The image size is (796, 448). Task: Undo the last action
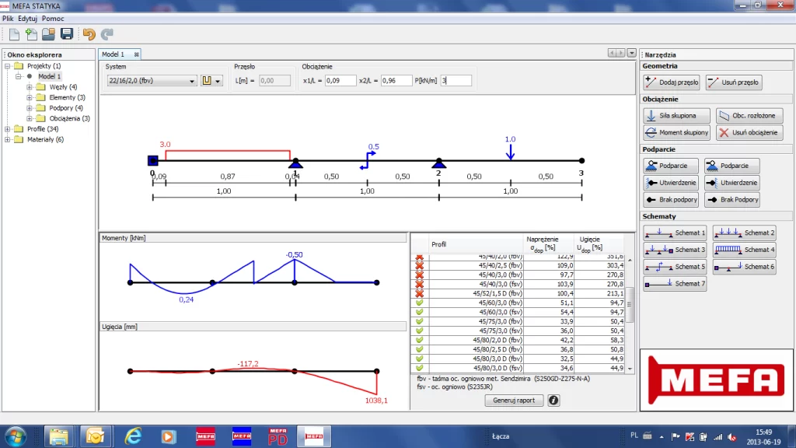pos(89,34)
